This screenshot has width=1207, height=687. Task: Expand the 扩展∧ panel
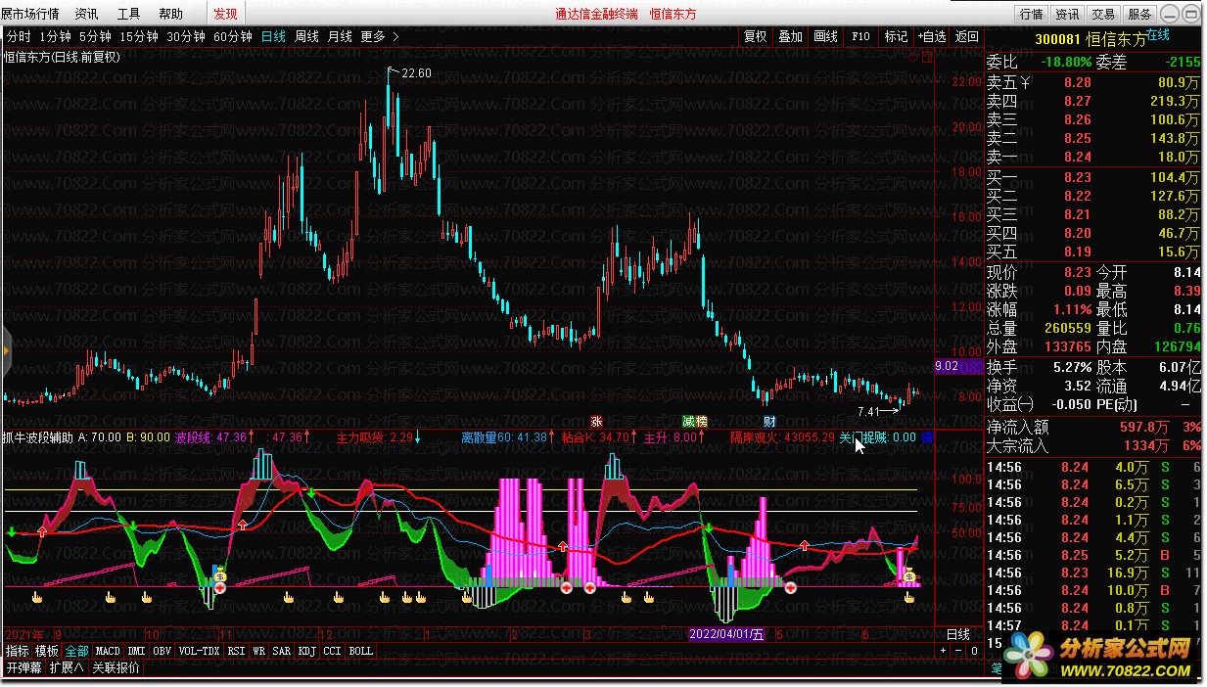tap(67, 668)
